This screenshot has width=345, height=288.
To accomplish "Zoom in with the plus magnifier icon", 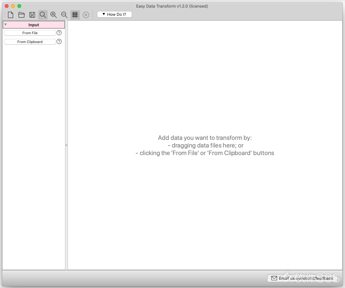I will tap(53, 15).
